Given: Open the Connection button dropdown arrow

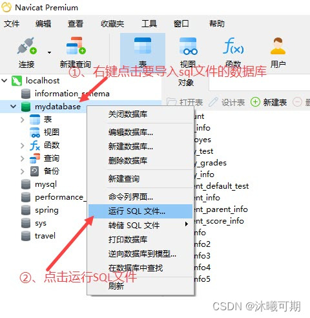Looking at the screenshot, I should click(49, 52).
